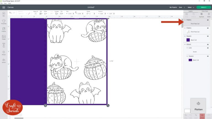Click the Delete layer icon
Screen dimensions: 212x119
[x=209, y=15]
